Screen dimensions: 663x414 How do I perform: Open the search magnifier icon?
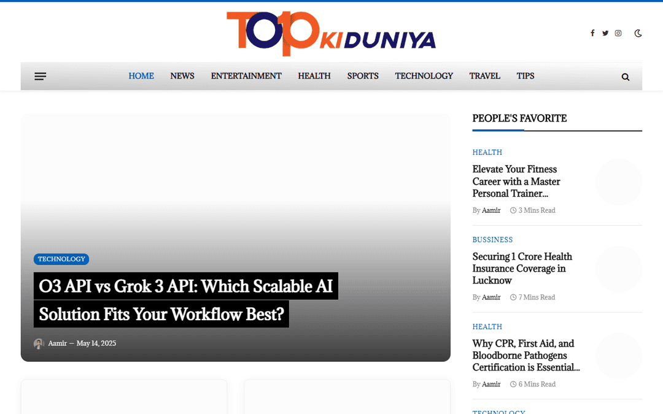point(626,77)
